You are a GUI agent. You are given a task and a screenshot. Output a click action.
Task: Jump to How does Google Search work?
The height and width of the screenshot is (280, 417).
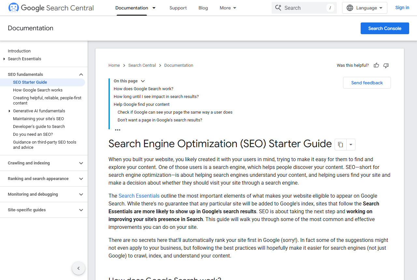pyautogui.click(x=143, y=89)
